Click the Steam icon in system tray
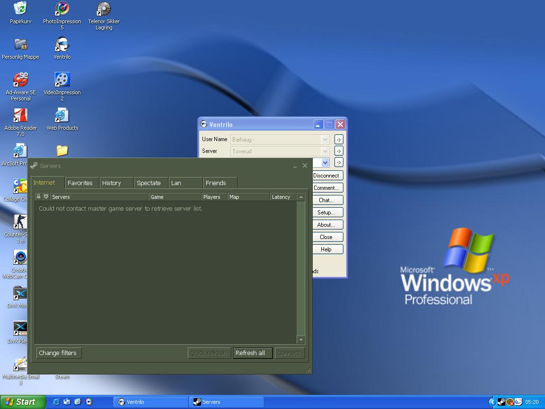Screen dimensions: 545x409 click(501, 402)
